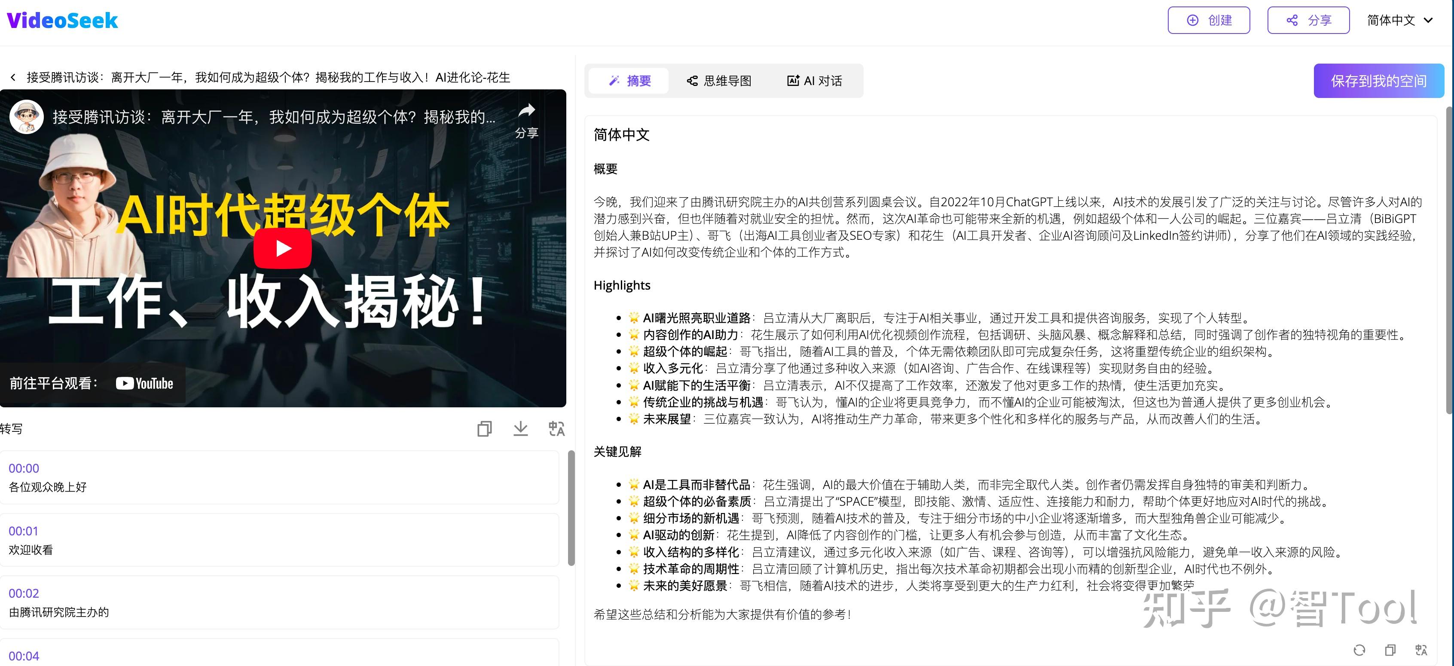The image size is (1454, 666).
Task: Click the video title in the player
Action: point(274,117)
